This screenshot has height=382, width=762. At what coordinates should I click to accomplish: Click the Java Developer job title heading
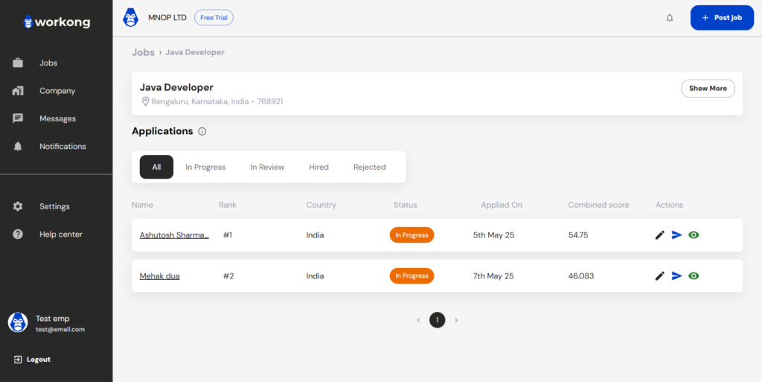[176, 87]
